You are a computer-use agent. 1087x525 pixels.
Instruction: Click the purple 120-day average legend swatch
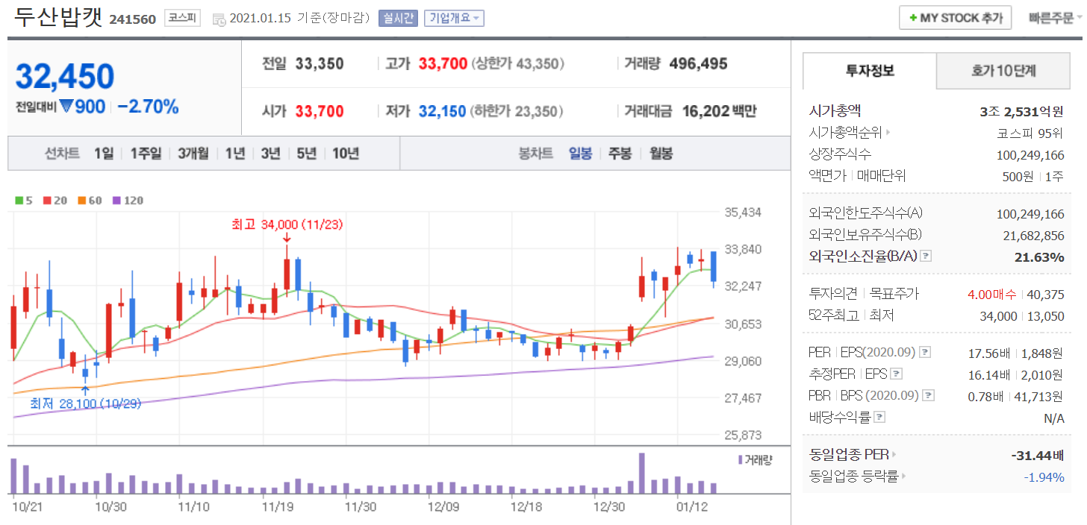pos(116,201)
